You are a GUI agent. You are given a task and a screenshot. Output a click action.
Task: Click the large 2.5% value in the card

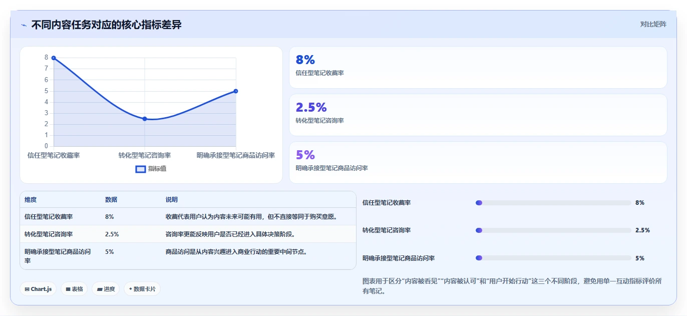(x=311, y=107)
